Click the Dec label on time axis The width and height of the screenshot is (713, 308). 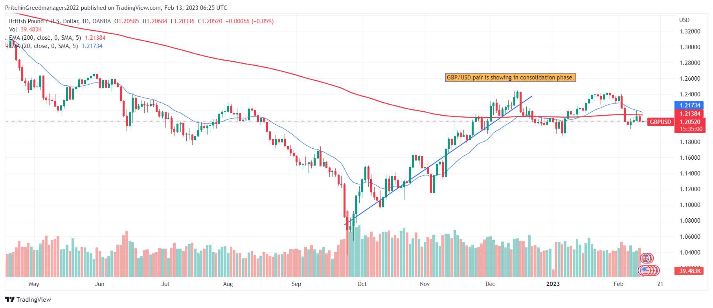(490, 284)
